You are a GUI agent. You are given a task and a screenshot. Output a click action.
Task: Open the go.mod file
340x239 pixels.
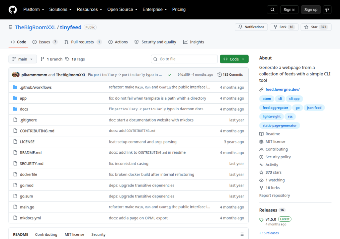[27, 185]
